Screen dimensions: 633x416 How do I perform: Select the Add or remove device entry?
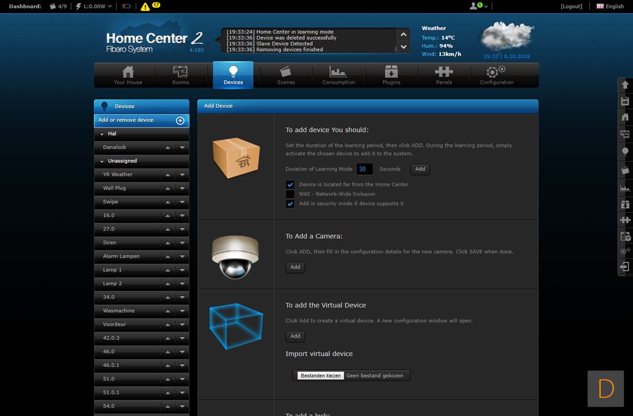(141, 120)
